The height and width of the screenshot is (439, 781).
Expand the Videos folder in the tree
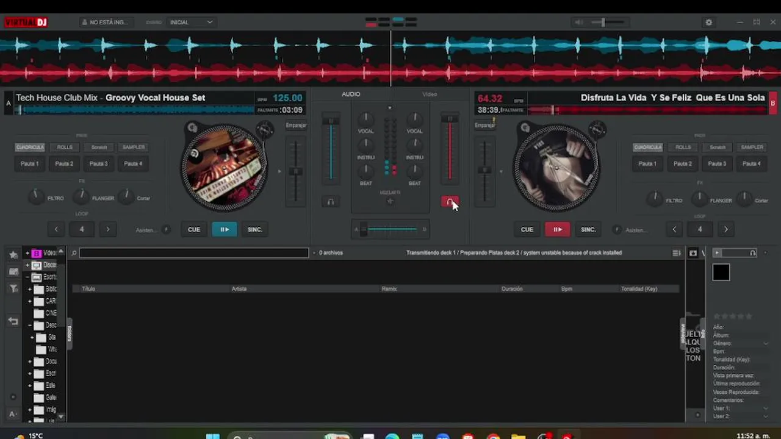click(27, 253)
